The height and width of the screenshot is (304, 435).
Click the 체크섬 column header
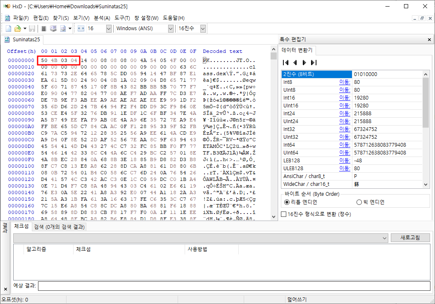(x=129, y=249)
